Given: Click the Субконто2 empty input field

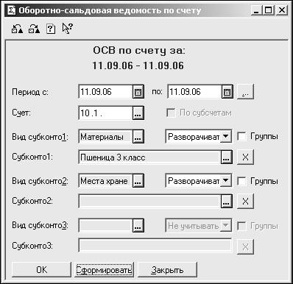Looking at the screenshot, I should point(149,202).
